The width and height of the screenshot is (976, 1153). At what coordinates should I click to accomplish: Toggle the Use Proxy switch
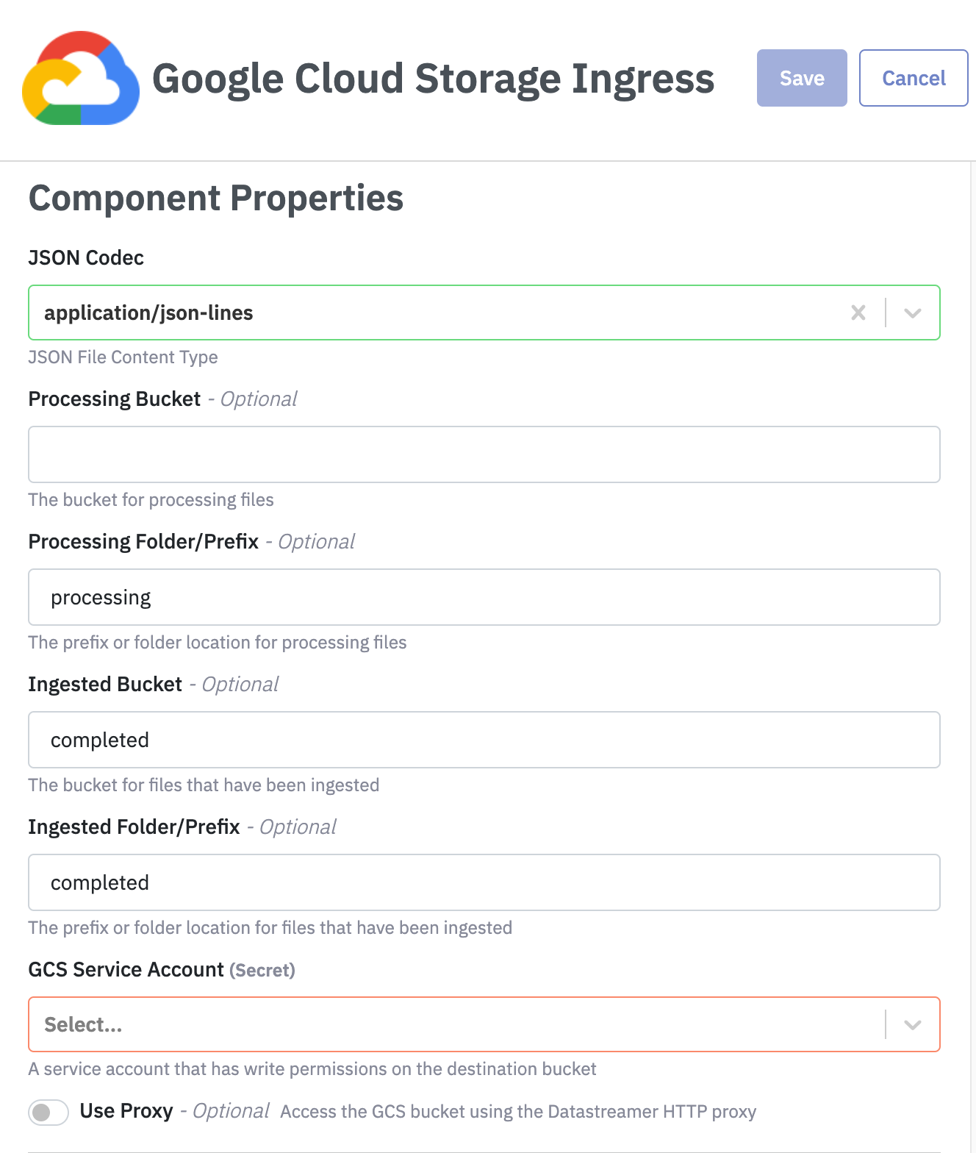49,1112
